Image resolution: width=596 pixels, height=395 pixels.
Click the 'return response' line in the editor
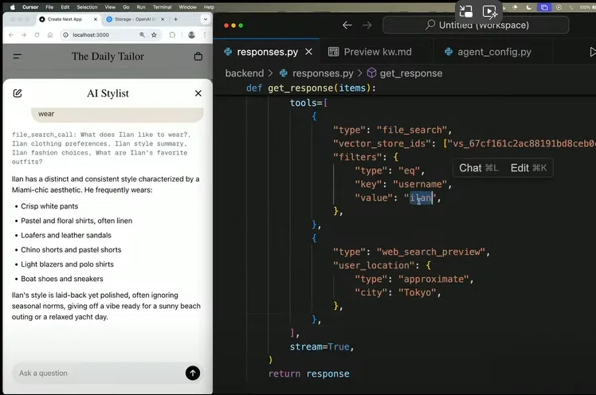click(x=308, y=374)
